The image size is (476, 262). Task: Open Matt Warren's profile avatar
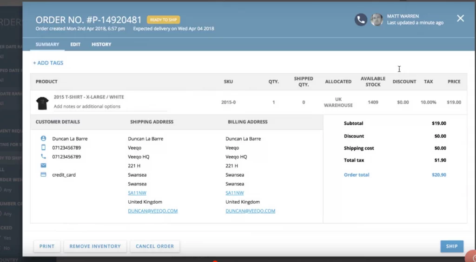[377, 19]
